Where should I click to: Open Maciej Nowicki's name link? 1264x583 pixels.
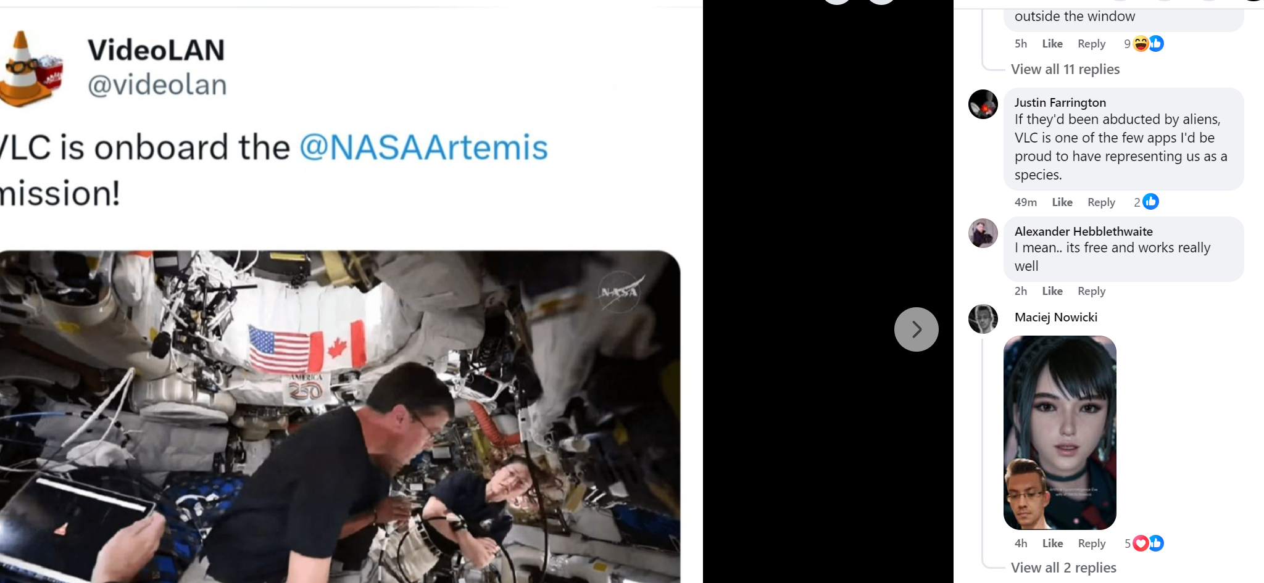(x=1056, y=317)
